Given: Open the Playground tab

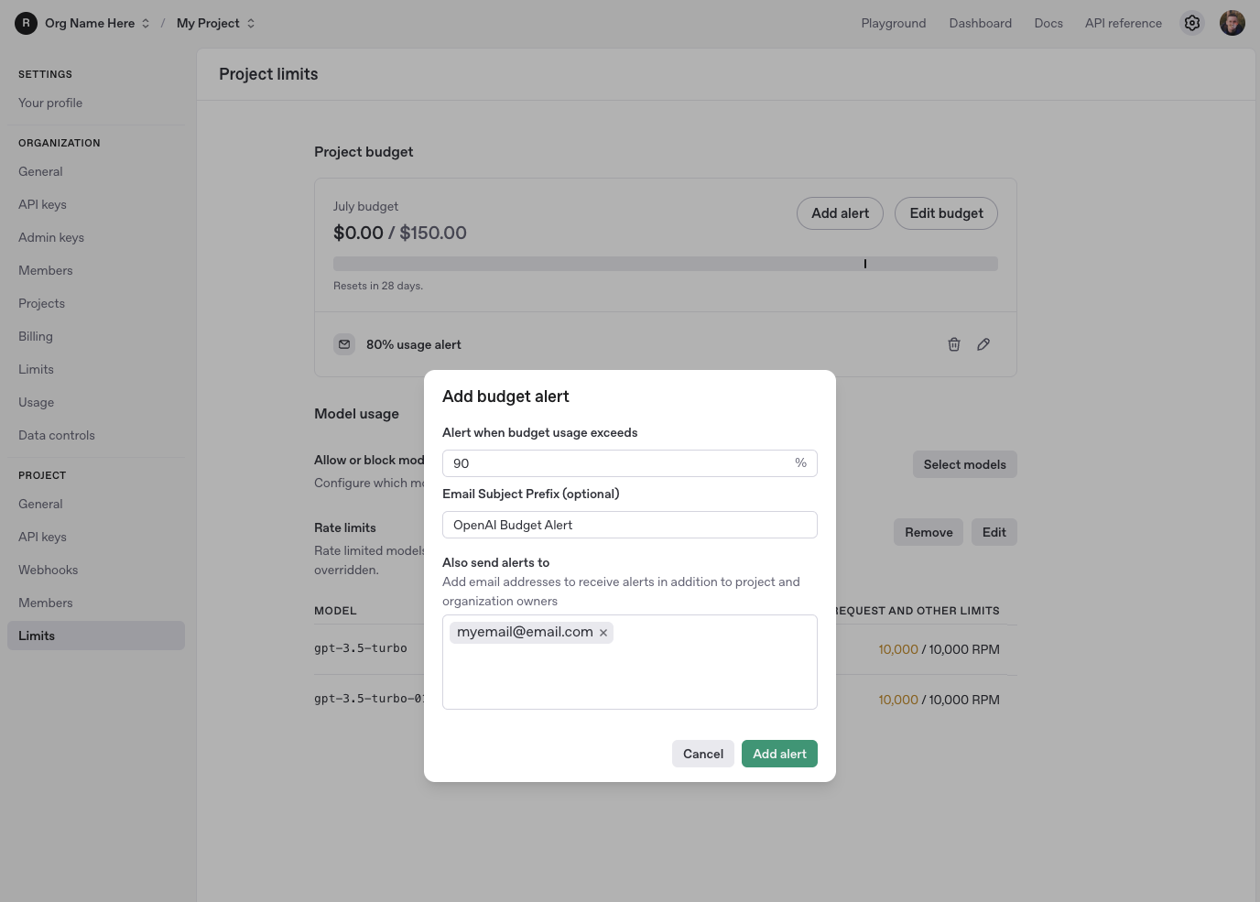Looking at the screenshot, I should (894, 23).
